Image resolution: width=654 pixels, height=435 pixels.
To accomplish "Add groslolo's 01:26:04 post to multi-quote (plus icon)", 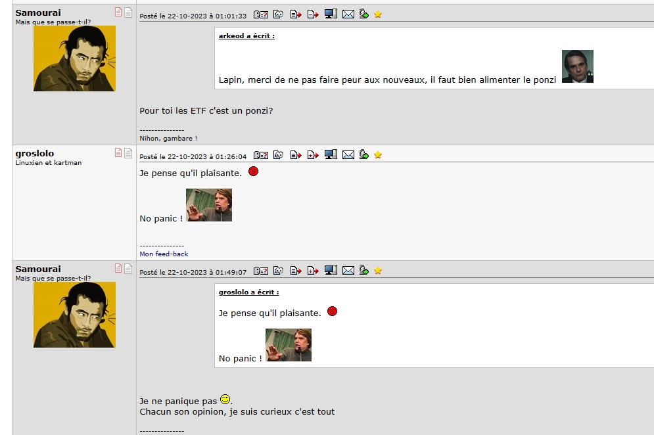I will pyautogui.click(x=313, y=155).
